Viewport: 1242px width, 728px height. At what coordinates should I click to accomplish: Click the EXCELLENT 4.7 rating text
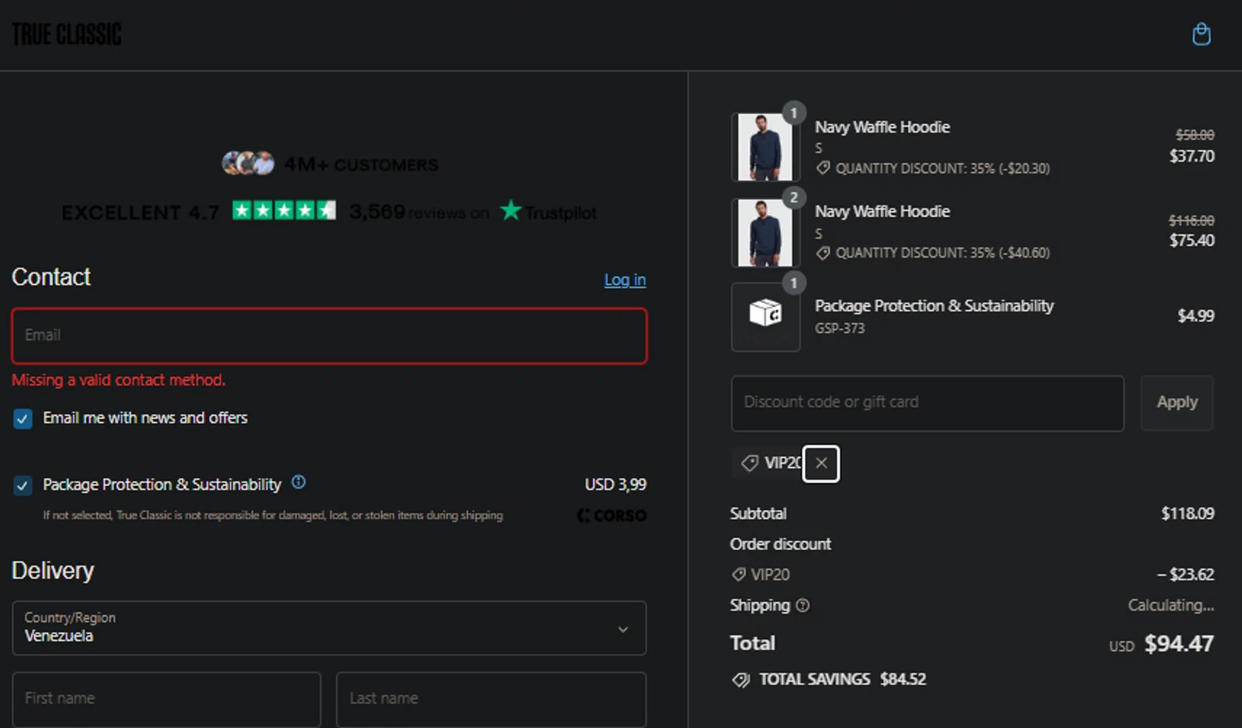141,213
